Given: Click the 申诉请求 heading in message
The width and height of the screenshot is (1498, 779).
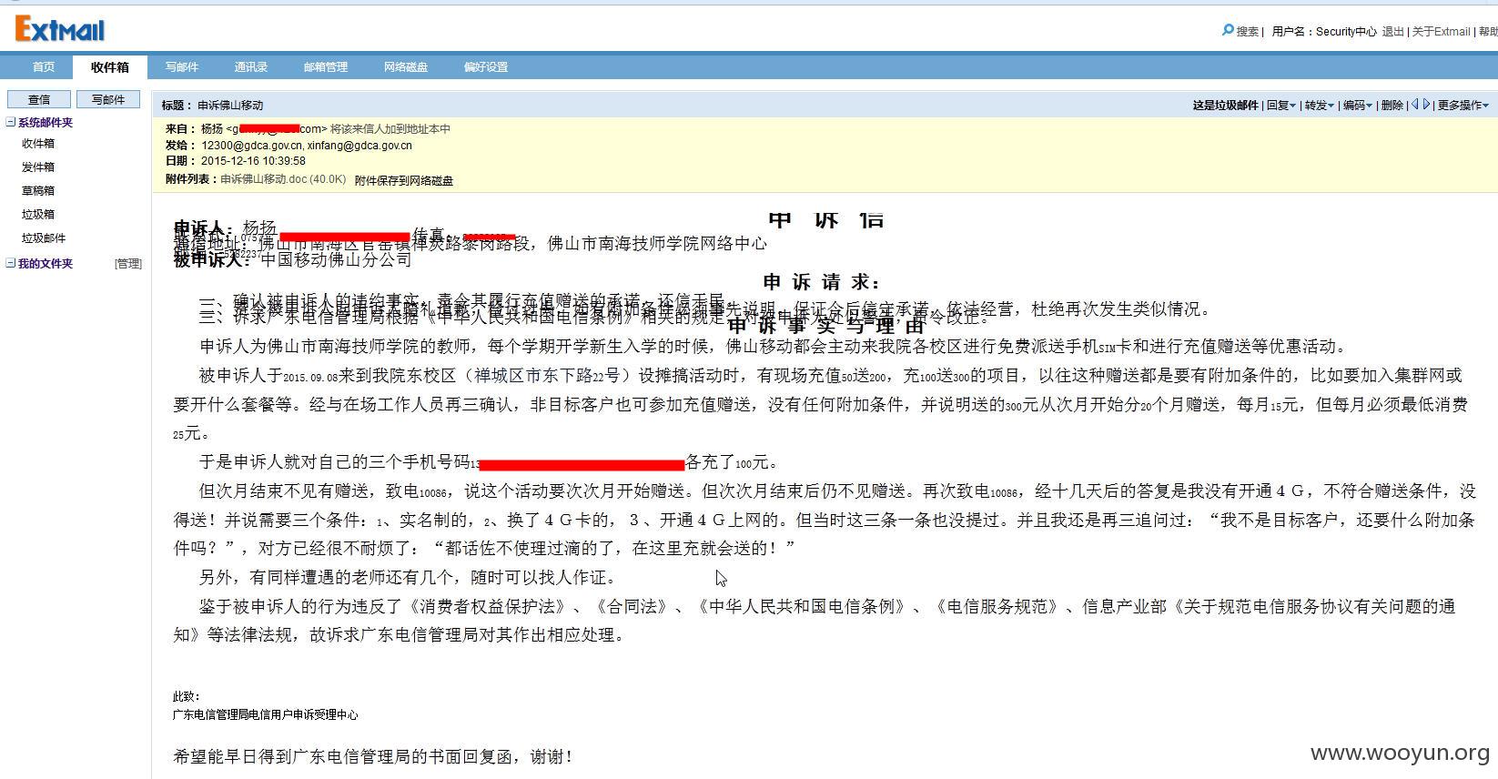Looking at the screenshot, I should tap(822, 282).
